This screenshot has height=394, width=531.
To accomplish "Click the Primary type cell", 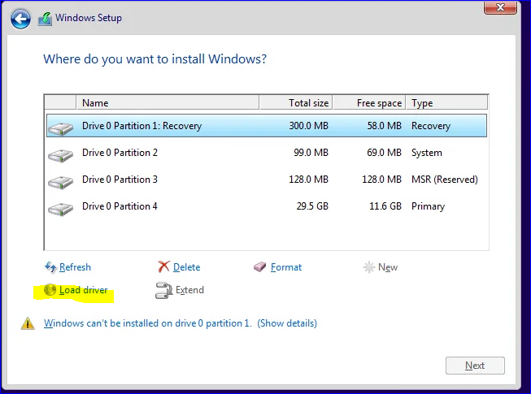I will tap(428, 206).
